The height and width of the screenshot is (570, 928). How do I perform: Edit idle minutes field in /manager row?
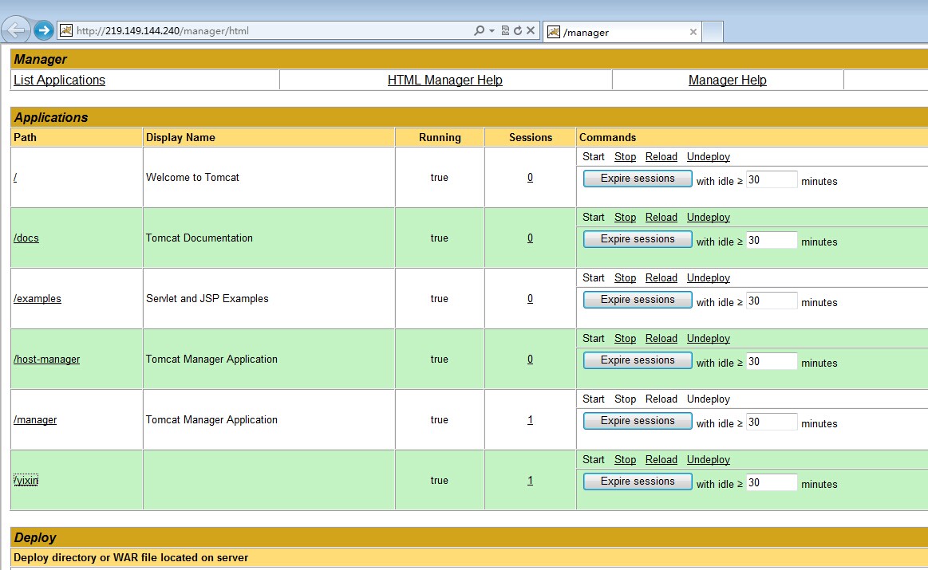(772, 423)
